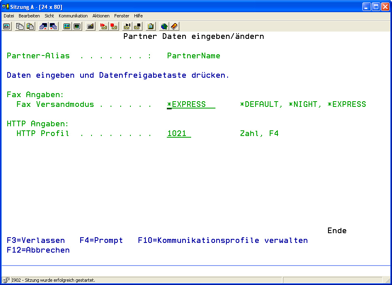This screenshot has width=392, height=285.
Task: Click the Receive File from Host icon
Action: [x=53, y=26]
